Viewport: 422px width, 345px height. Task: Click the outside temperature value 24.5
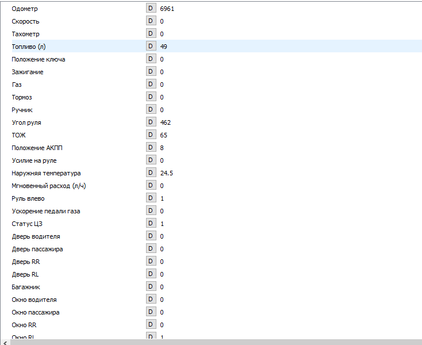(x=167, y=173)
